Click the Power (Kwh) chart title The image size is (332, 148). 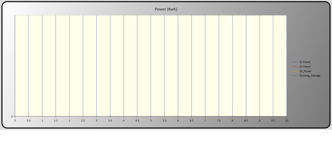click(166, 9)
